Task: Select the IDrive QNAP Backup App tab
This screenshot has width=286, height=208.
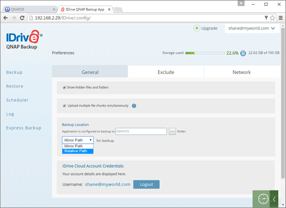Action: [x=85, y=10]
